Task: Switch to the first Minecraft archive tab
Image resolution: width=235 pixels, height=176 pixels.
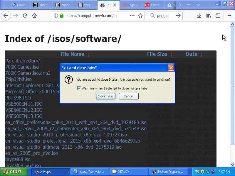Action: (41, 5)
